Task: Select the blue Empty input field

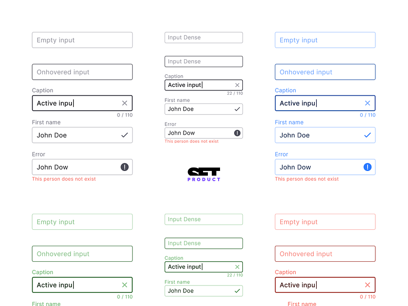Action: tap(325, 40)
